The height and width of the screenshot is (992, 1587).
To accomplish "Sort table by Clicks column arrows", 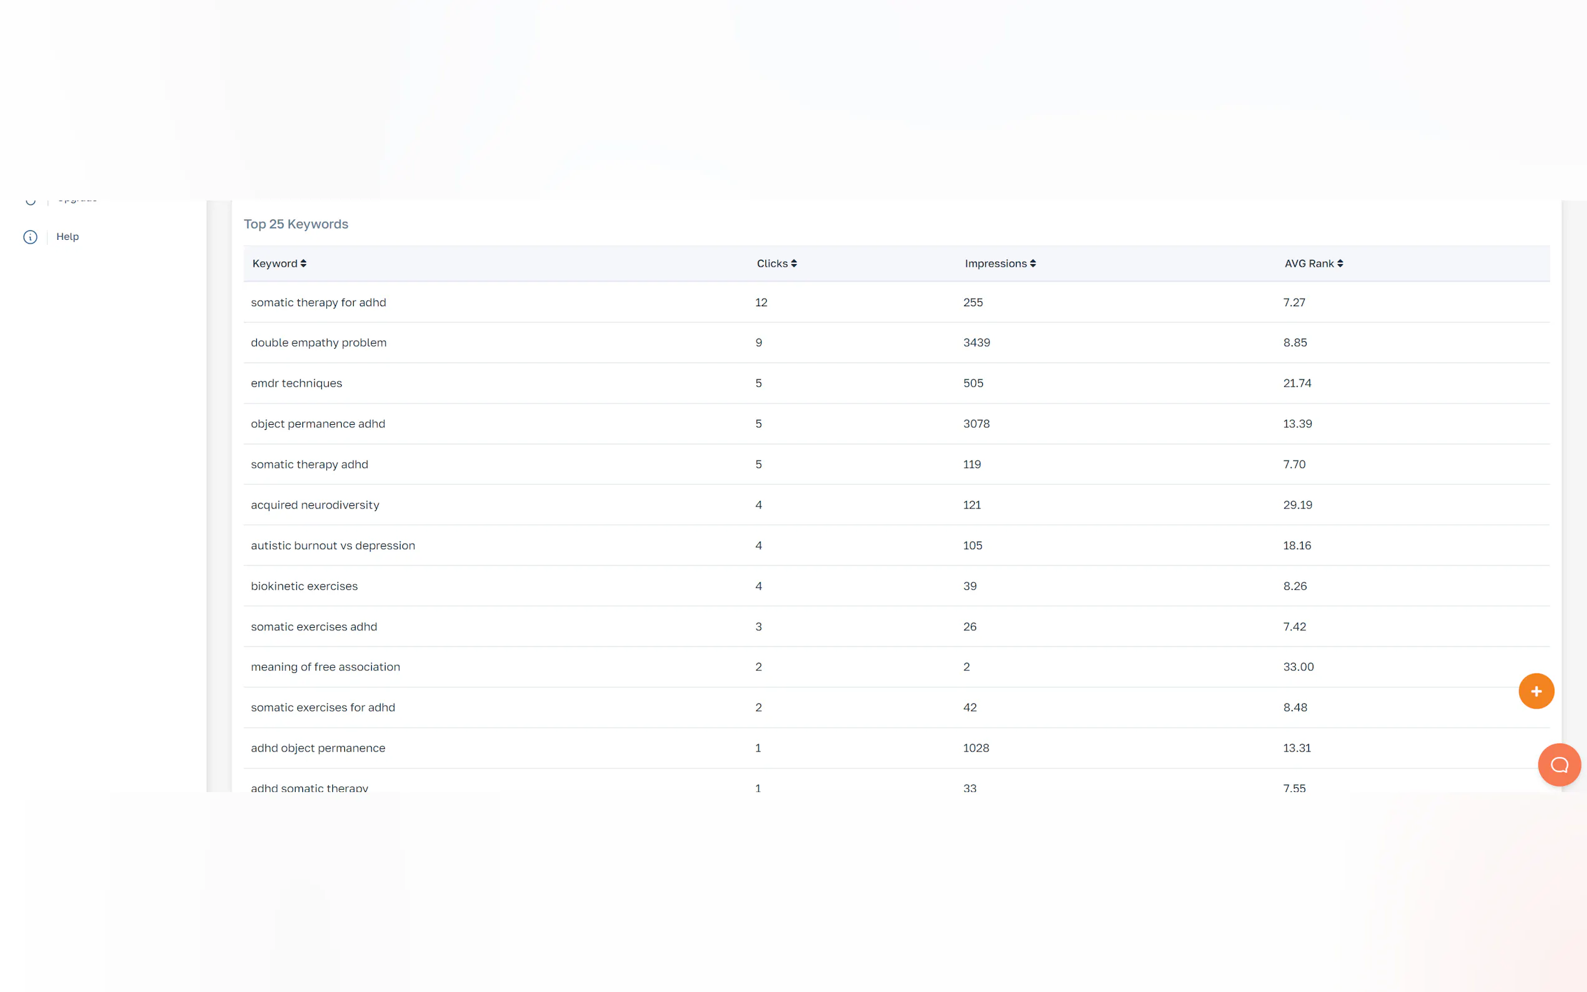I will (793, 264).
